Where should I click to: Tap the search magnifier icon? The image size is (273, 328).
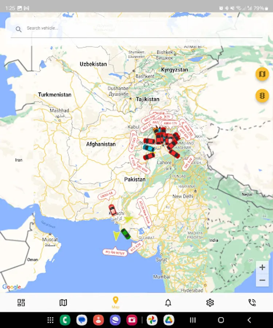(19, 29)
